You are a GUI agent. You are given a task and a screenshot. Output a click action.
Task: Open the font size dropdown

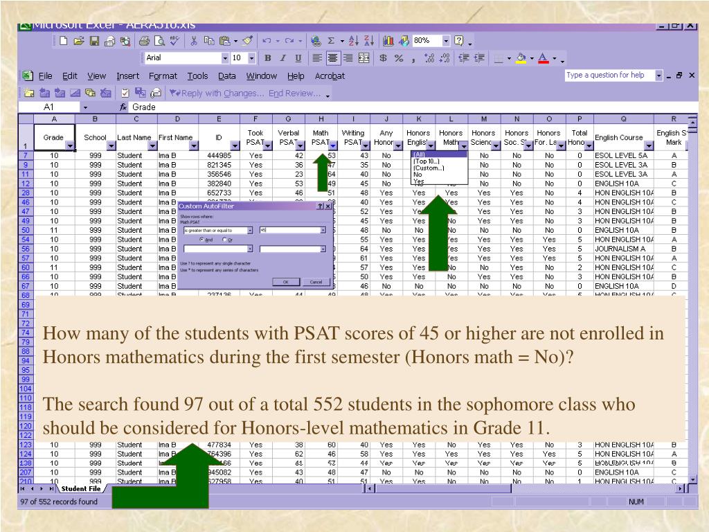tap(252, 58)
